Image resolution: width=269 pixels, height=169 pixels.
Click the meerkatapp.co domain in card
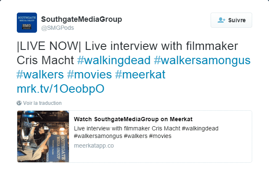tap(94, 146)
